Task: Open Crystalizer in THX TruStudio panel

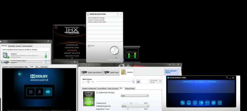Action: (x=72, y=48)
